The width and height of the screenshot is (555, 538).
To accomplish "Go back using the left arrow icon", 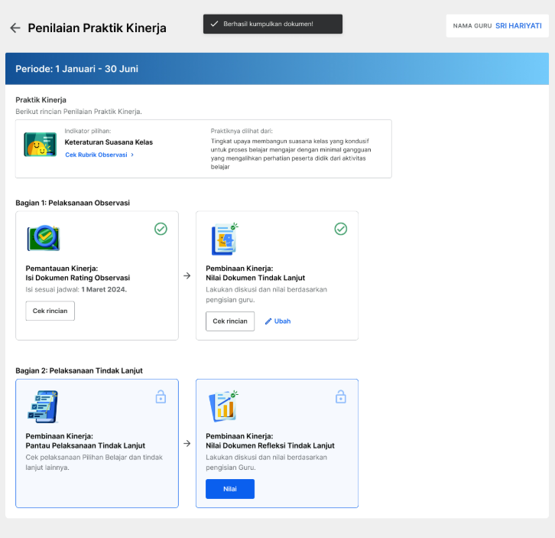I will click(x=15, y=28).
